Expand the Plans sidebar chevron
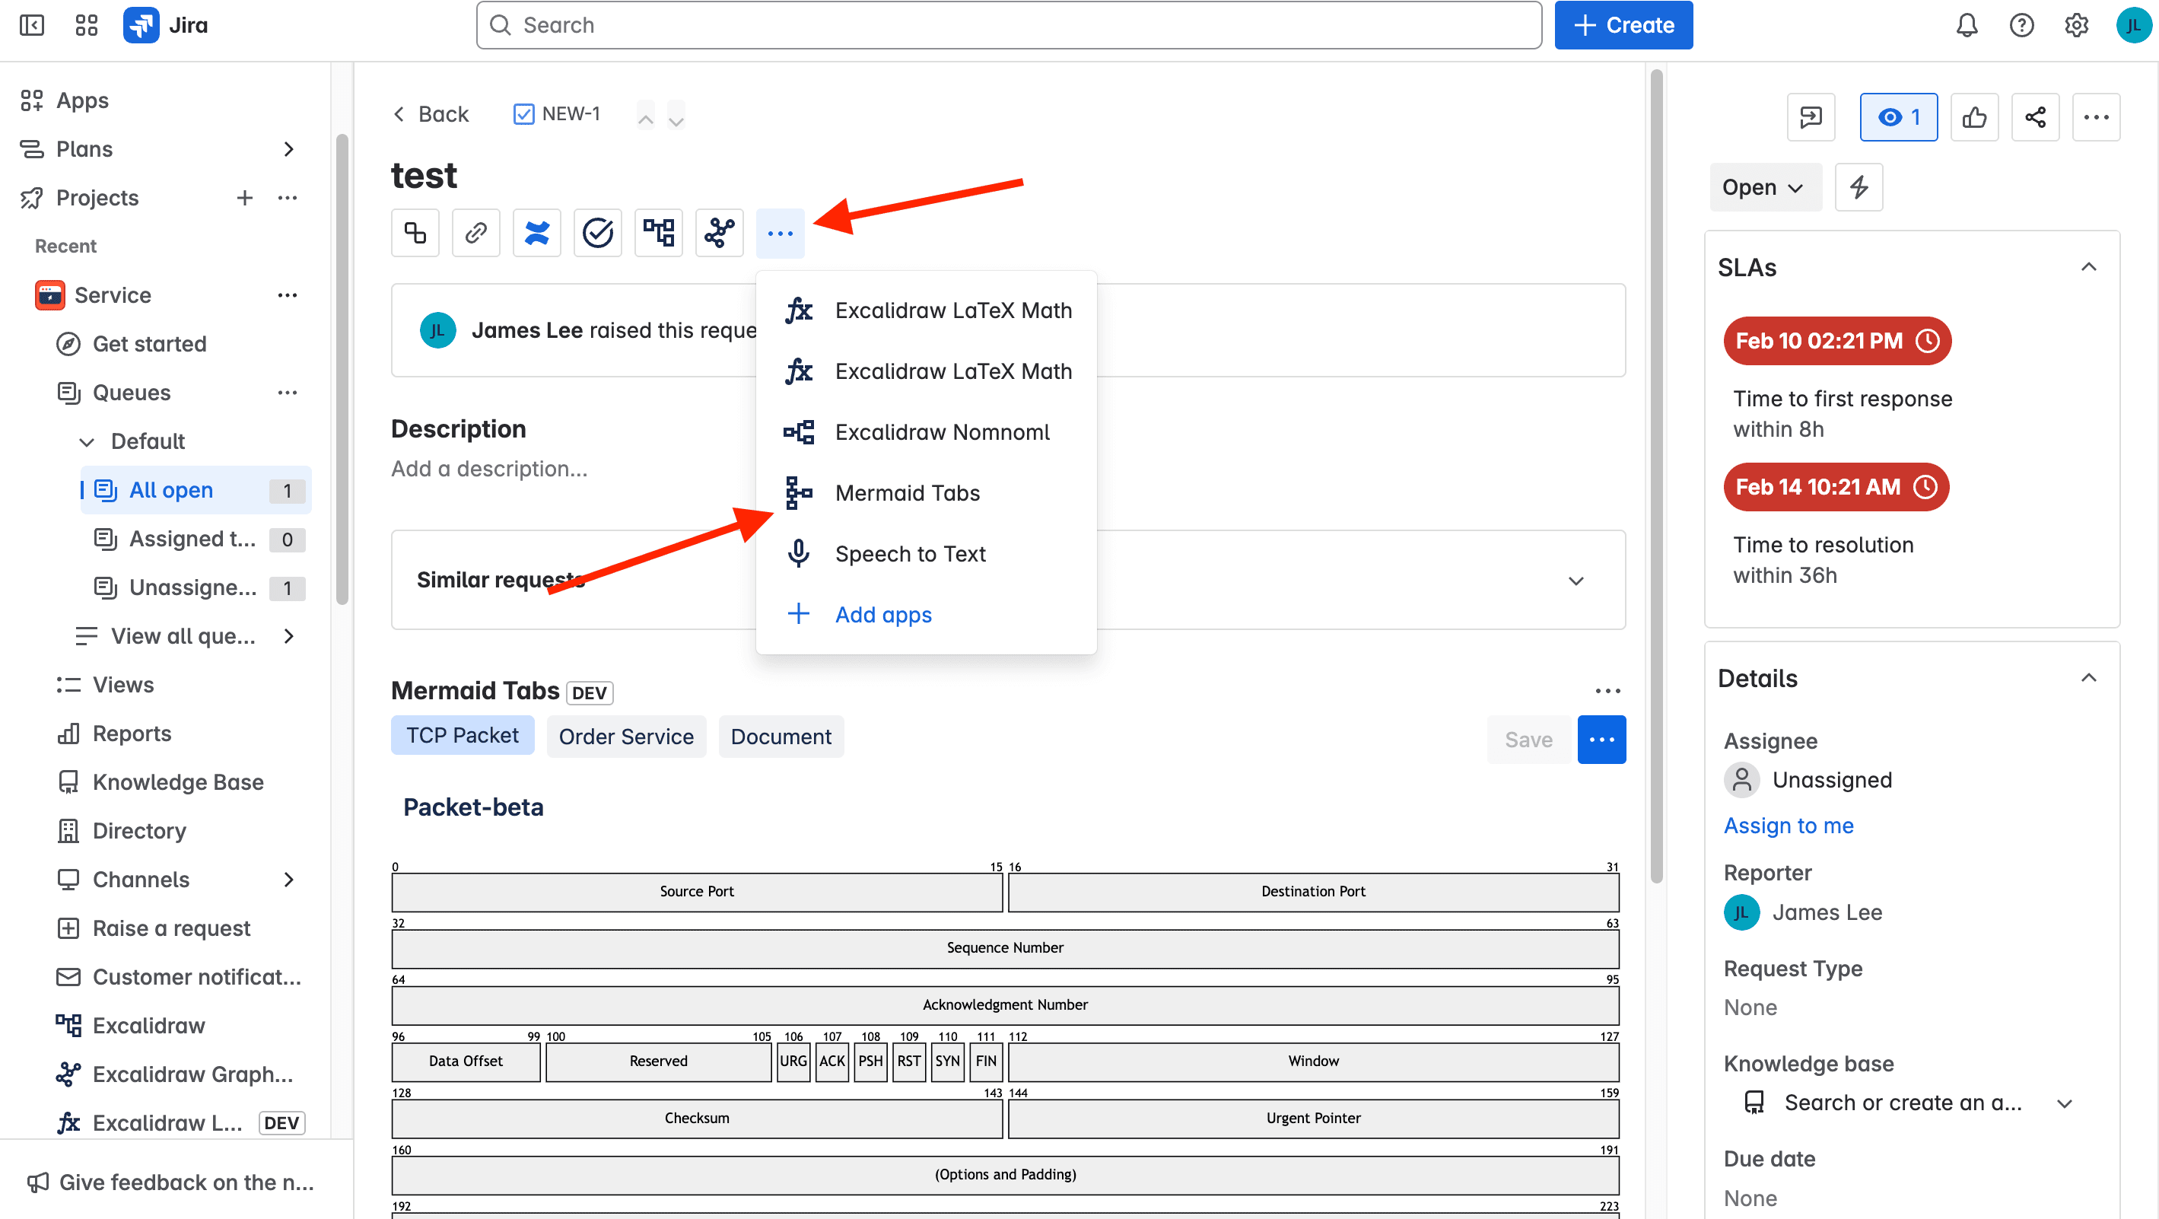Image resolution: width=2159 pixels, height=1219 pixels. (288, 149)
